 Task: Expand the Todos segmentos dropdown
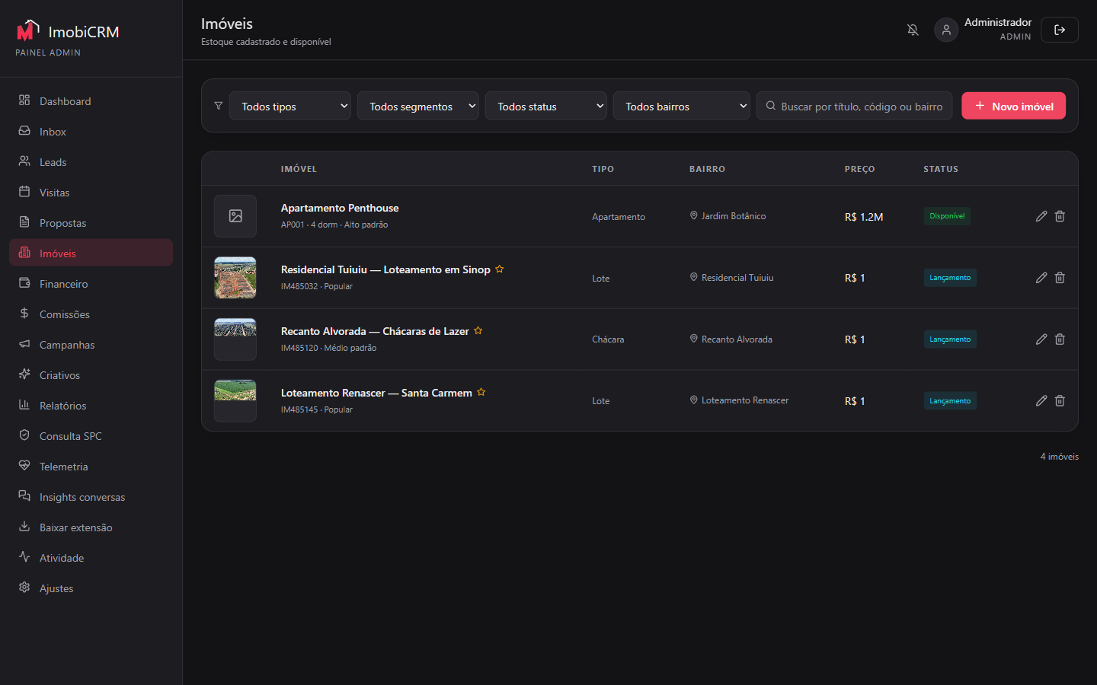tap(418, 106)
